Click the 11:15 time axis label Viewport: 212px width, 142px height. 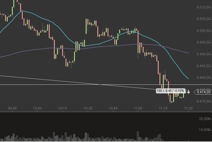[x=163, y=108]
